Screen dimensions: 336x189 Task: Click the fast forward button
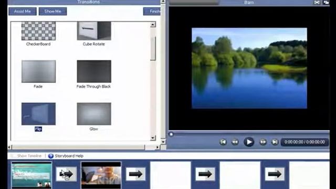[x=263, y=142]
